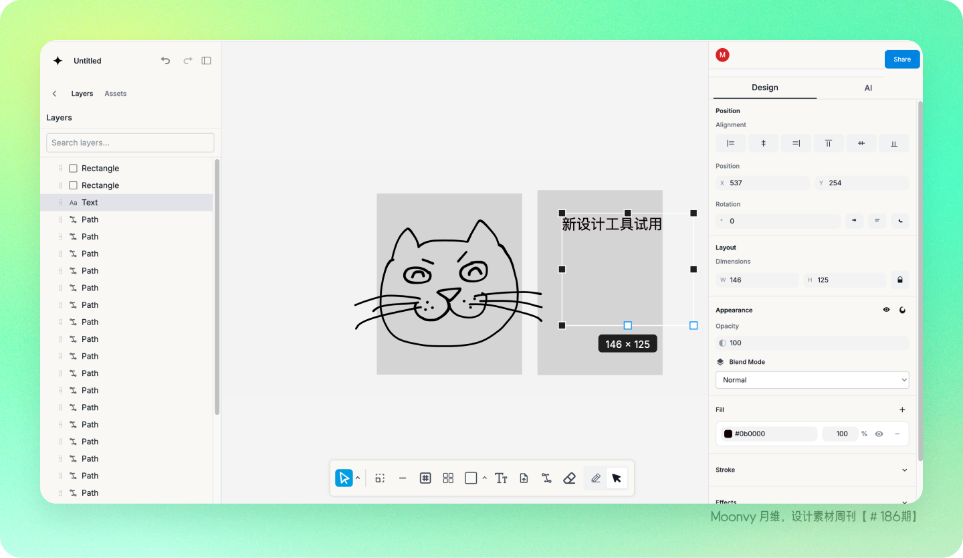Toggle the aspect ratio lock
This screenshot has height=558, width=963.
899,280
